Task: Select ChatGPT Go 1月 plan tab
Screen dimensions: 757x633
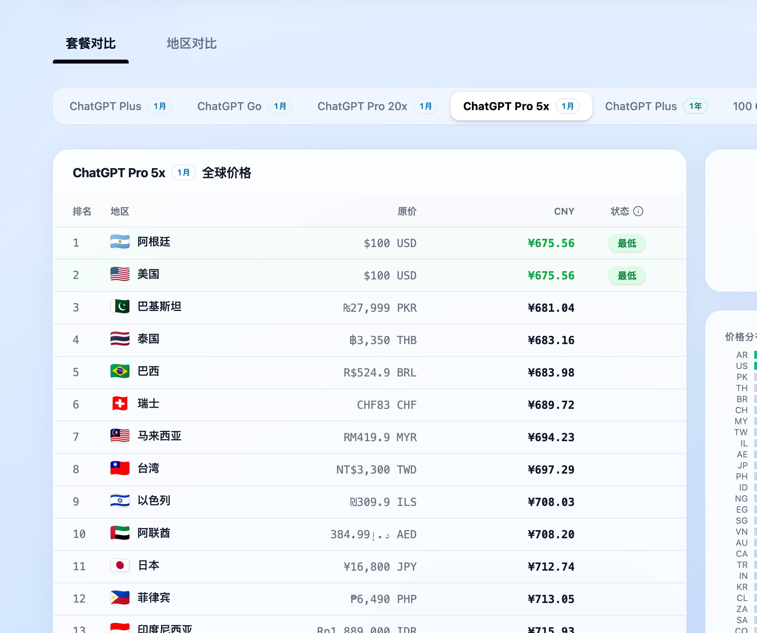Action: coord(244,106)
